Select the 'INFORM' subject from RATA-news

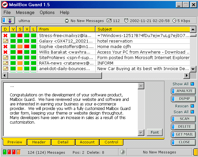[105, 63]
